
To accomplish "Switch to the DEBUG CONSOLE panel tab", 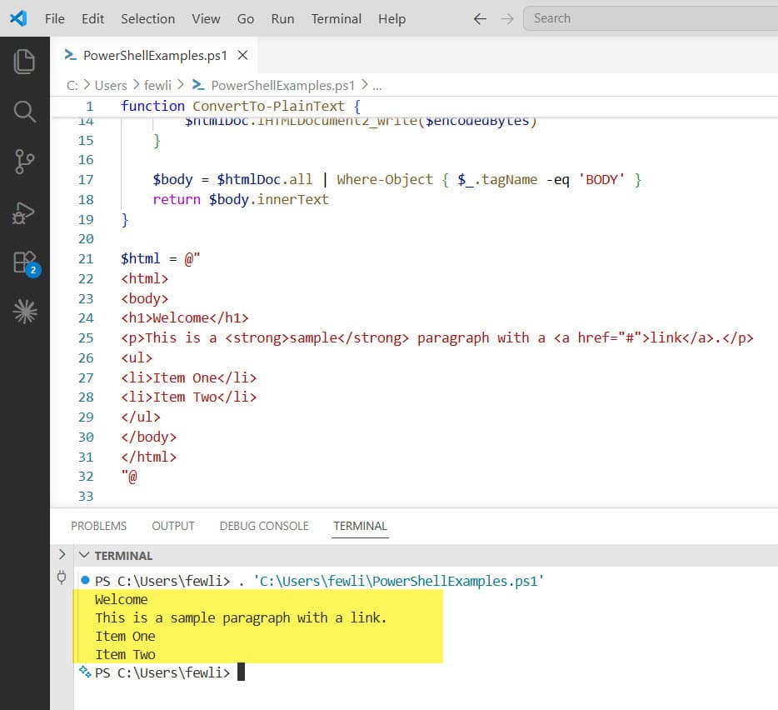I will click(264, 526).
